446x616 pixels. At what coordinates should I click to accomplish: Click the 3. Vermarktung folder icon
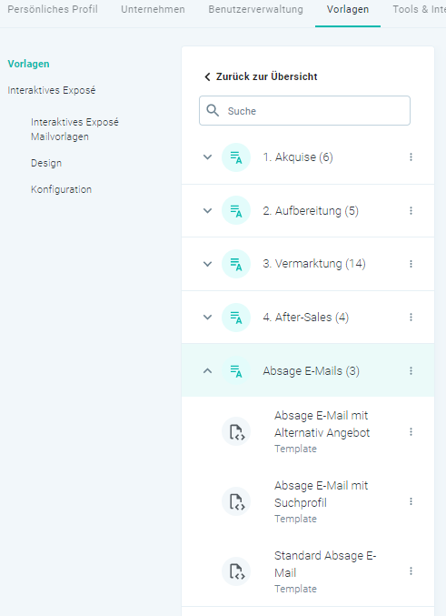pos(236,264)
